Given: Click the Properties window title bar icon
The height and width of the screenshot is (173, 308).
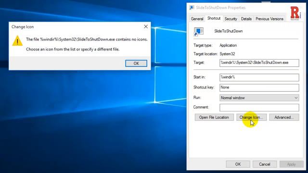Looking at the screenshot, I should [x=192, y=8].
